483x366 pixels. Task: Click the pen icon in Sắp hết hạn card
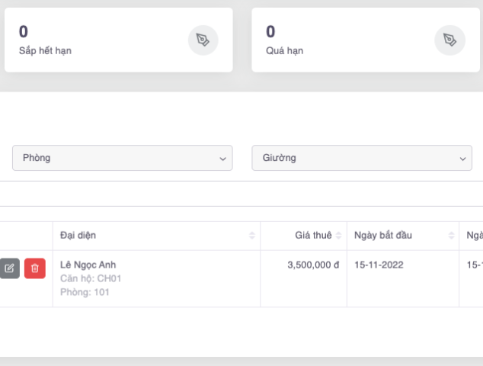click(203, 40)
